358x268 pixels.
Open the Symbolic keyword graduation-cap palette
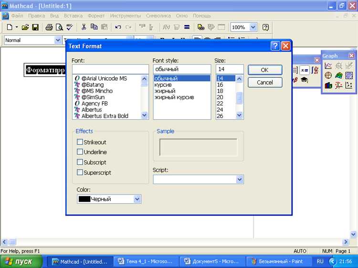click(x=305, y=80)
